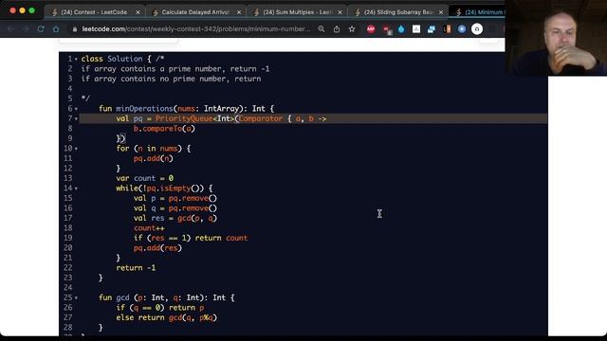607x341 pixels.
Task: Open the white square extension icon
Action: (x=416, y=29)
